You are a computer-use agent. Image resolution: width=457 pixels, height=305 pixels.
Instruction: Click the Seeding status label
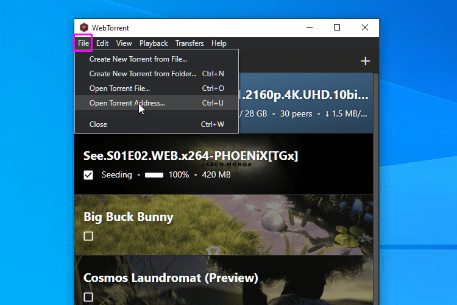[x=116, y=175]
